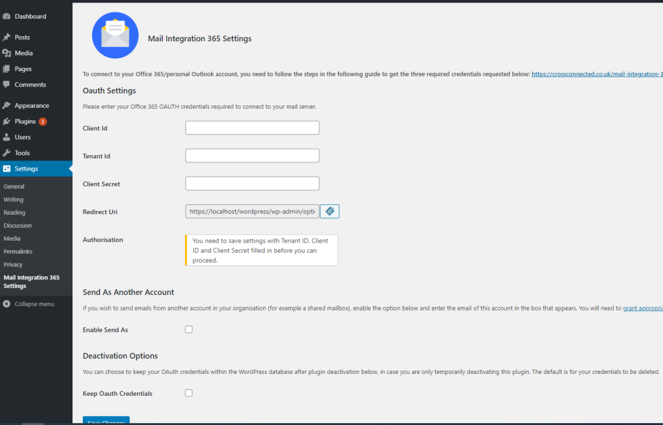Click the Plugins update count badge

tap(42, 121)
